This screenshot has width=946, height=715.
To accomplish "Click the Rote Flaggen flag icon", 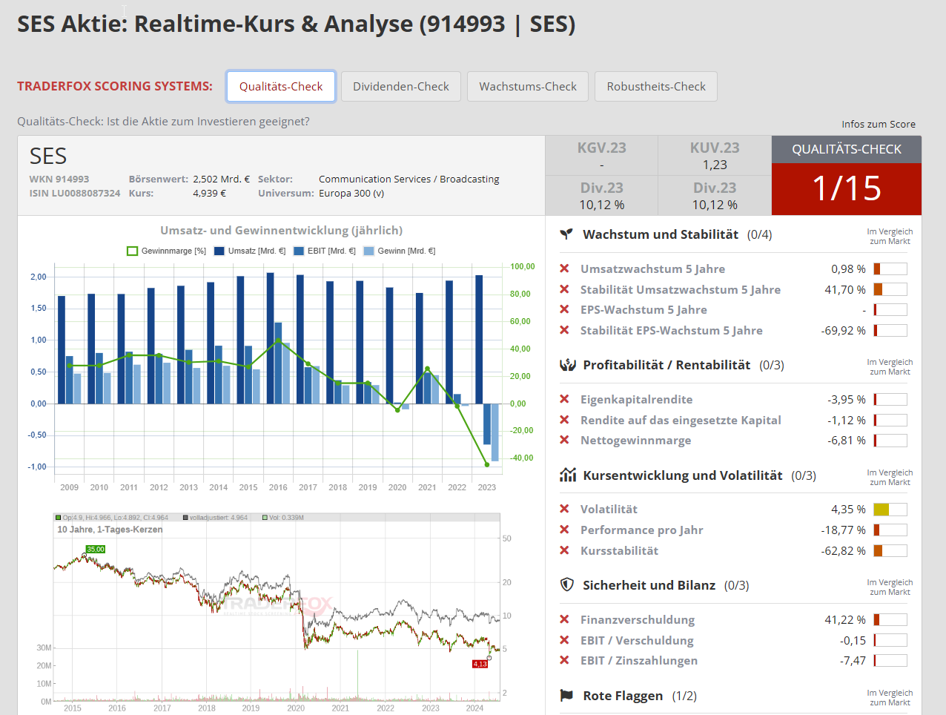I will pos(567,696).
